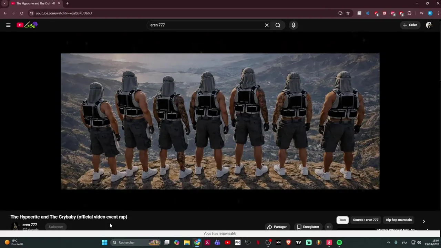Open the Brave browser taskbar icon
The image size is (441, 248).
[288, 242]
